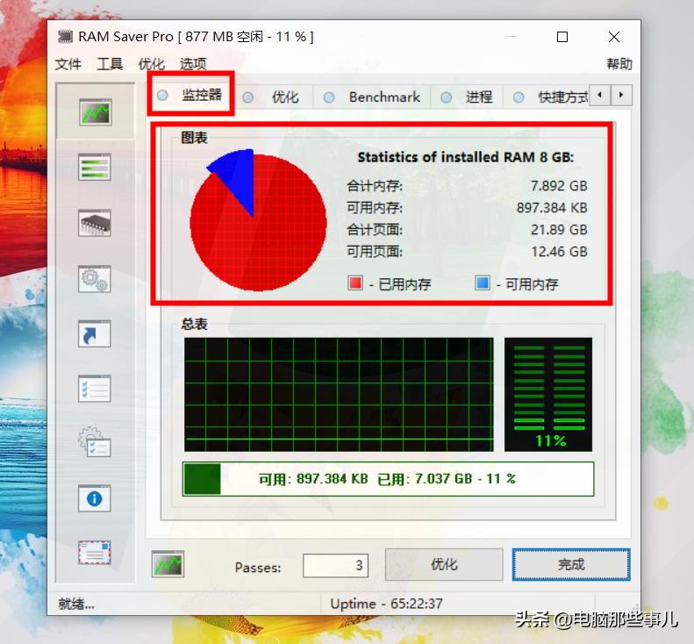Click the 可用内存 value 897.384 KB
Viewport: 694px width, 644px height.
click(x=552, y=208)
